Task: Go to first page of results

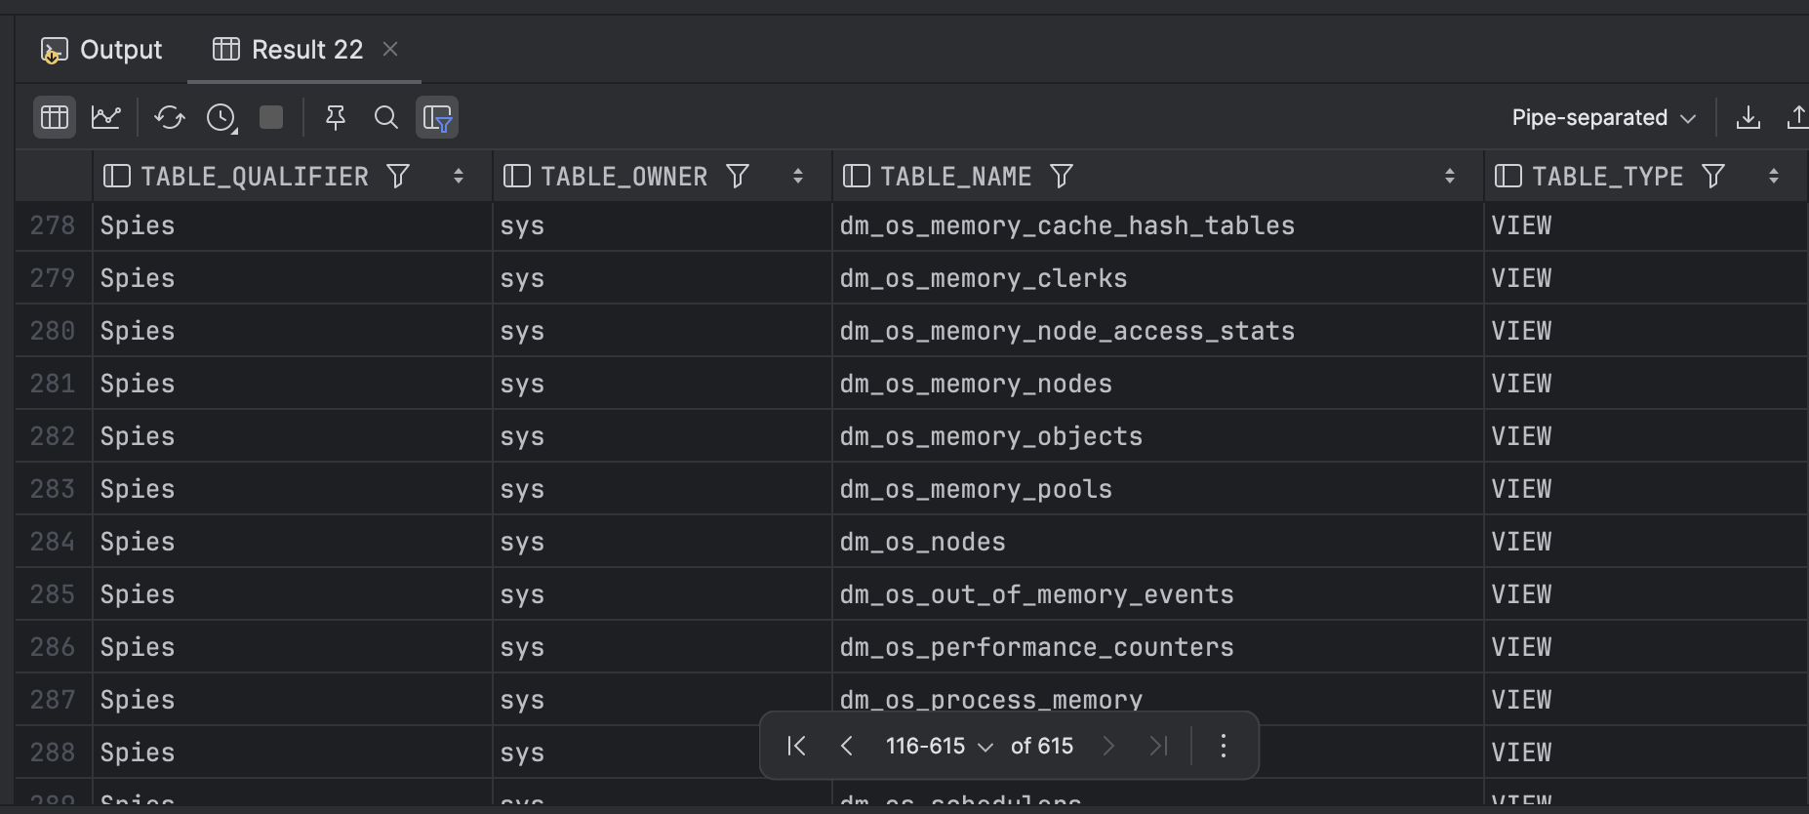Action: (x=796, y=747)
